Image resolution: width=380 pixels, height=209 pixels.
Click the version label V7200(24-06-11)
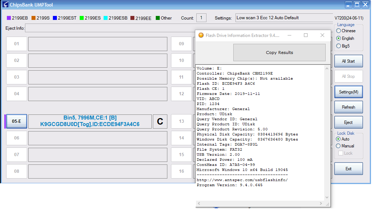[x=349, y=18]
